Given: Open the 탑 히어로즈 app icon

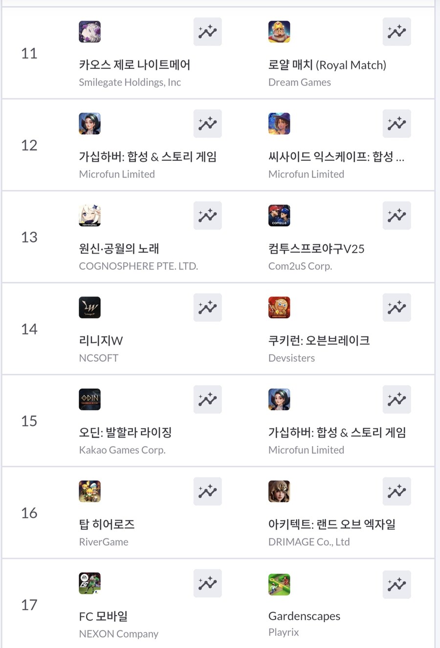Looking at the screenshot, I should (x=89, y=491).
